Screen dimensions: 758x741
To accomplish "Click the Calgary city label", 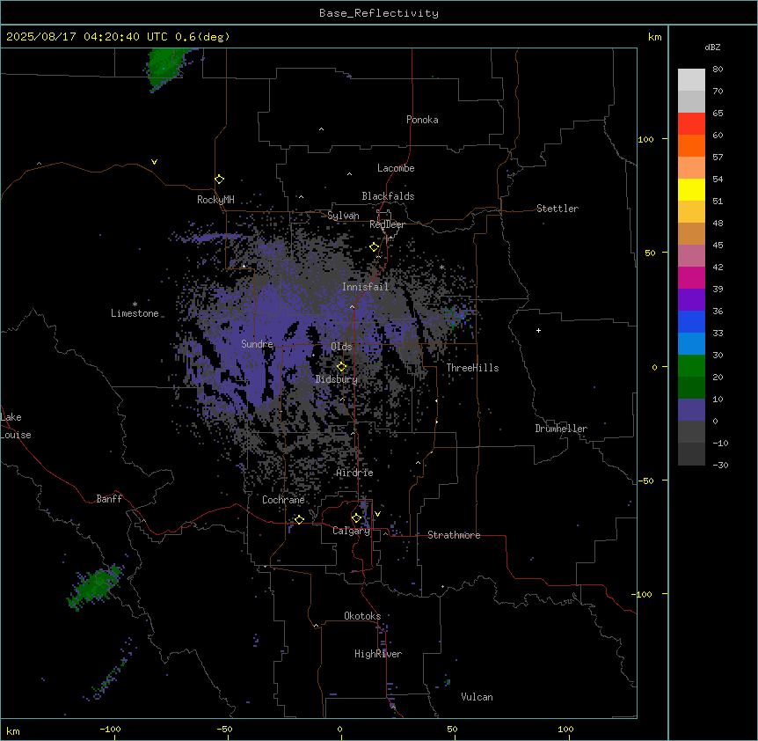I will pos(352,531).
